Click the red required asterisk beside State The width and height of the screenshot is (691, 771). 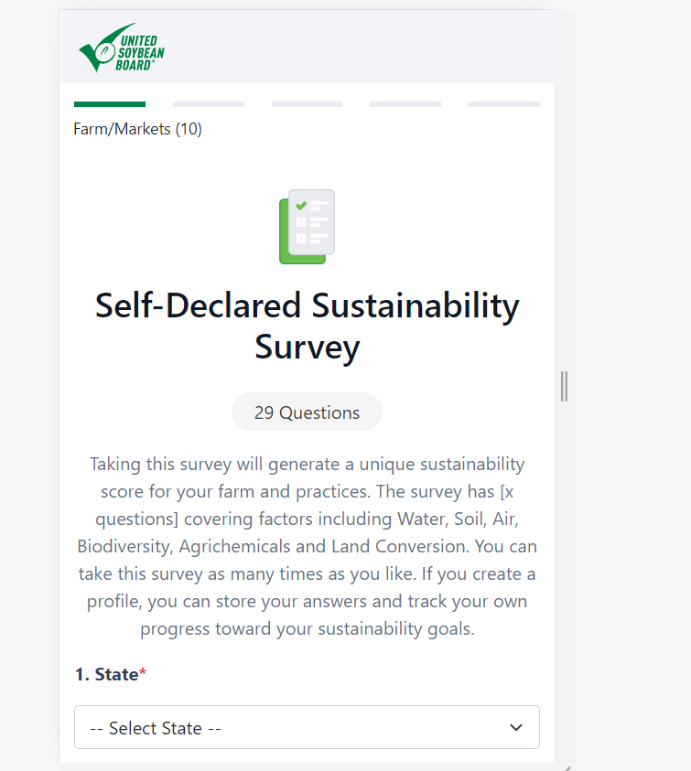point(143,675)
